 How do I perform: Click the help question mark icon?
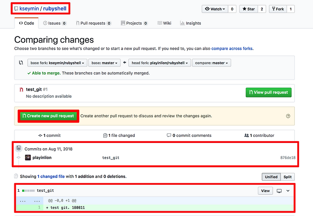tap(288, 116)
